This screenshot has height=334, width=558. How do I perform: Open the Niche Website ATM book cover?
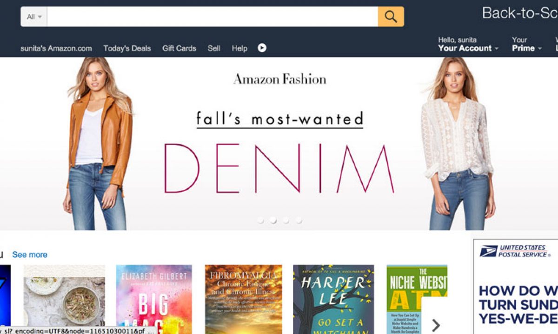coord(417,299)
